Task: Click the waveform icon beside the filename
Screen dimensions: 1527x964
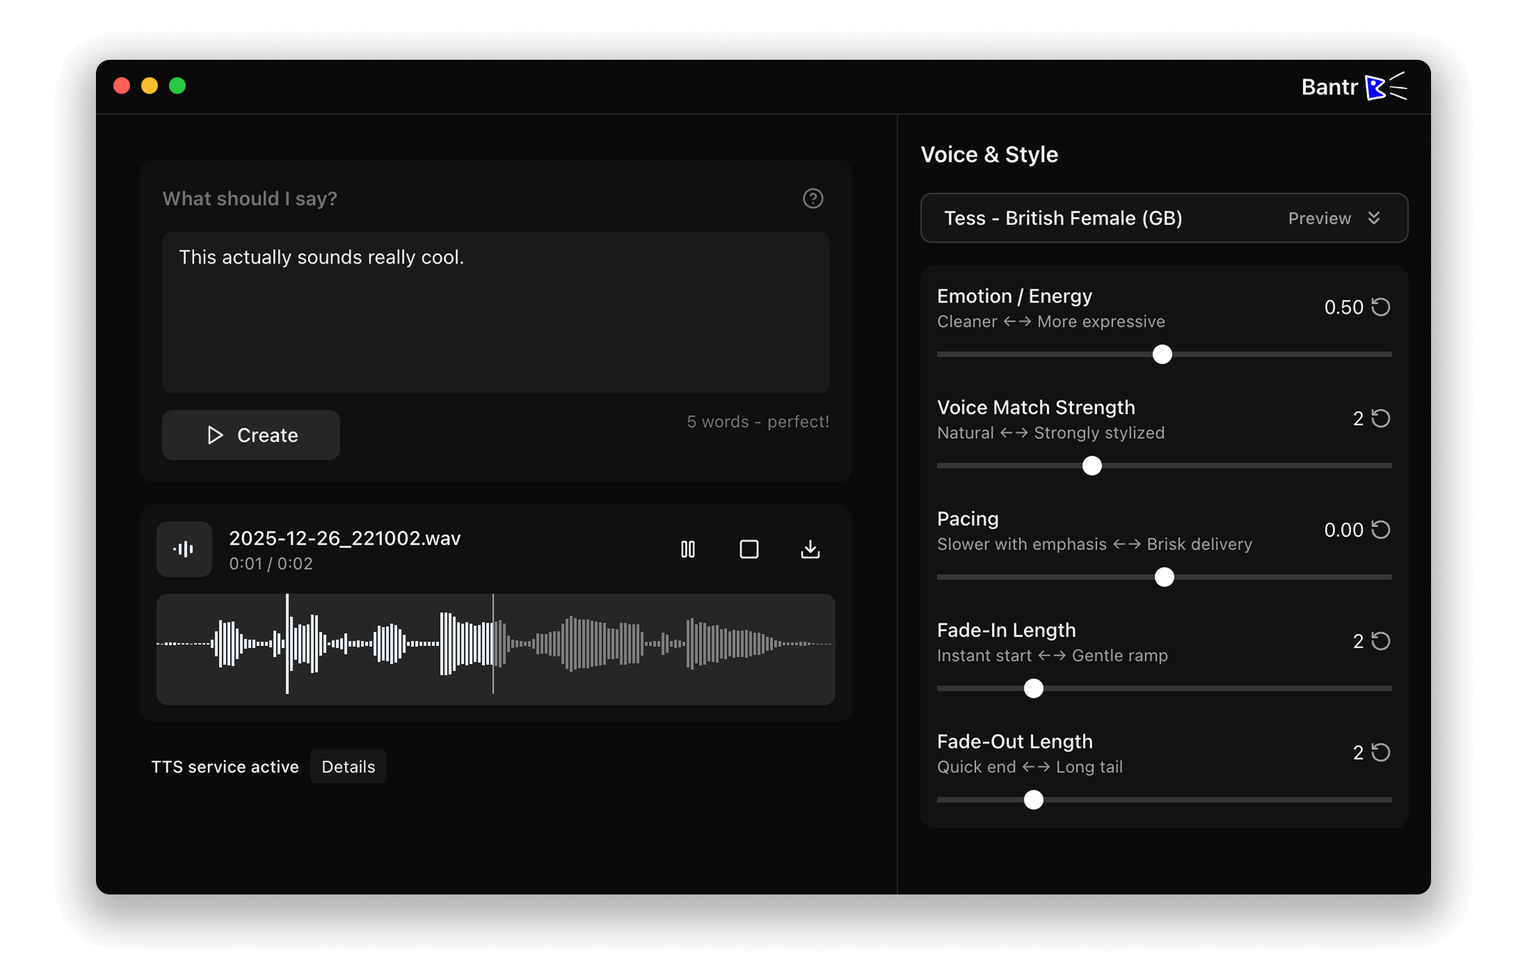Action: click(x=184, y=549)
